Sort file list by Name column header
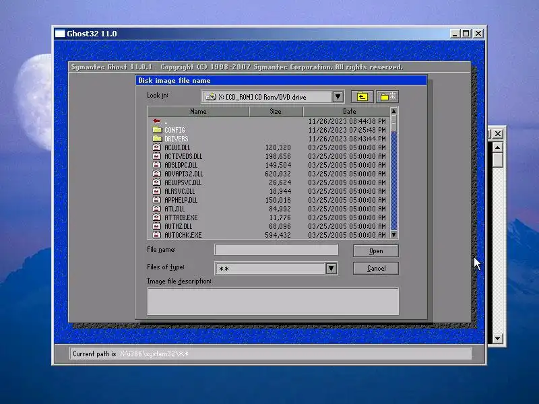 (x=198, y=111)
